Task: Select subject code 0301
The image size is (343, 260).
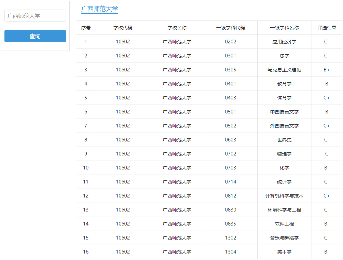Action: tap(231, 56)
